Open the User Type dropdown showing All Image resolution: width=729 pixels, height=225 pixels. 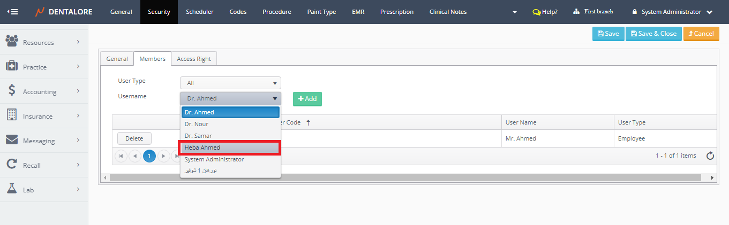(x=230, y=83)
